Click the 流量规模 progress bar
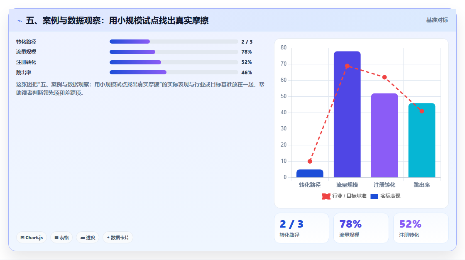The height and width of the screenshot is (260, 465). (x=174, y=52)
